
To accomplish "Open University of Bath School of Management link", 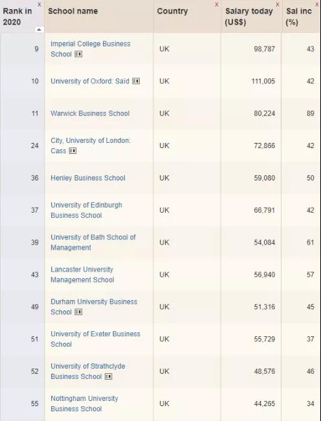I will pyautogui.click(x=93, y=242).
